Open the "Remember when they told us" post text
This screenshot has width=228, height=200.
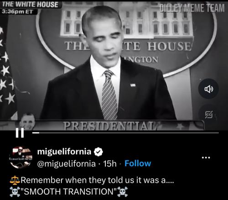[x=97, y=180]
